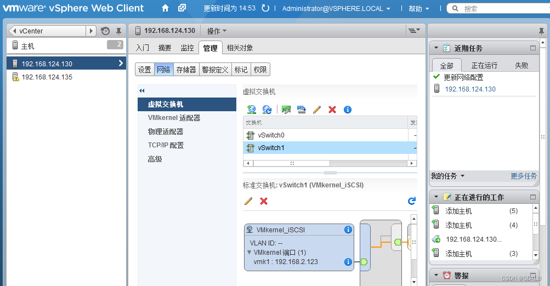Open the 操作 actions dropdown
The height and width of the screenshot is (286, 550).
[x=217, y=31]
